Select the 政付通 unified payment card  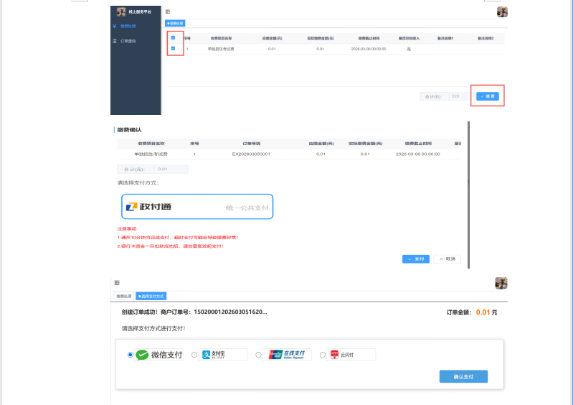[197, 207]
